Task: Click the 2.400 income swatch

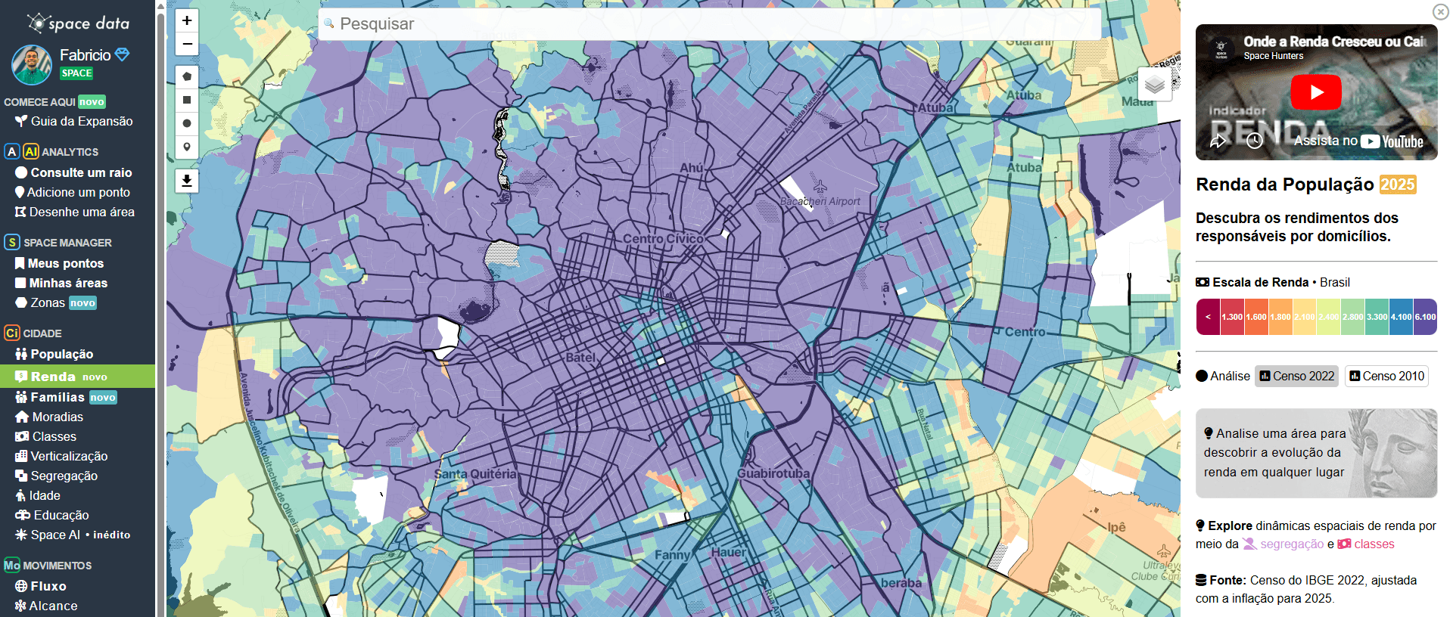Action: (x=1329, y=317)
